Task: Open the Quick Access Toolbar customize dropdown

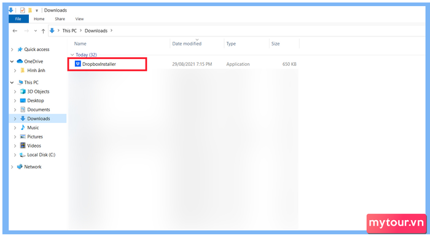Action: coord(37,10)
